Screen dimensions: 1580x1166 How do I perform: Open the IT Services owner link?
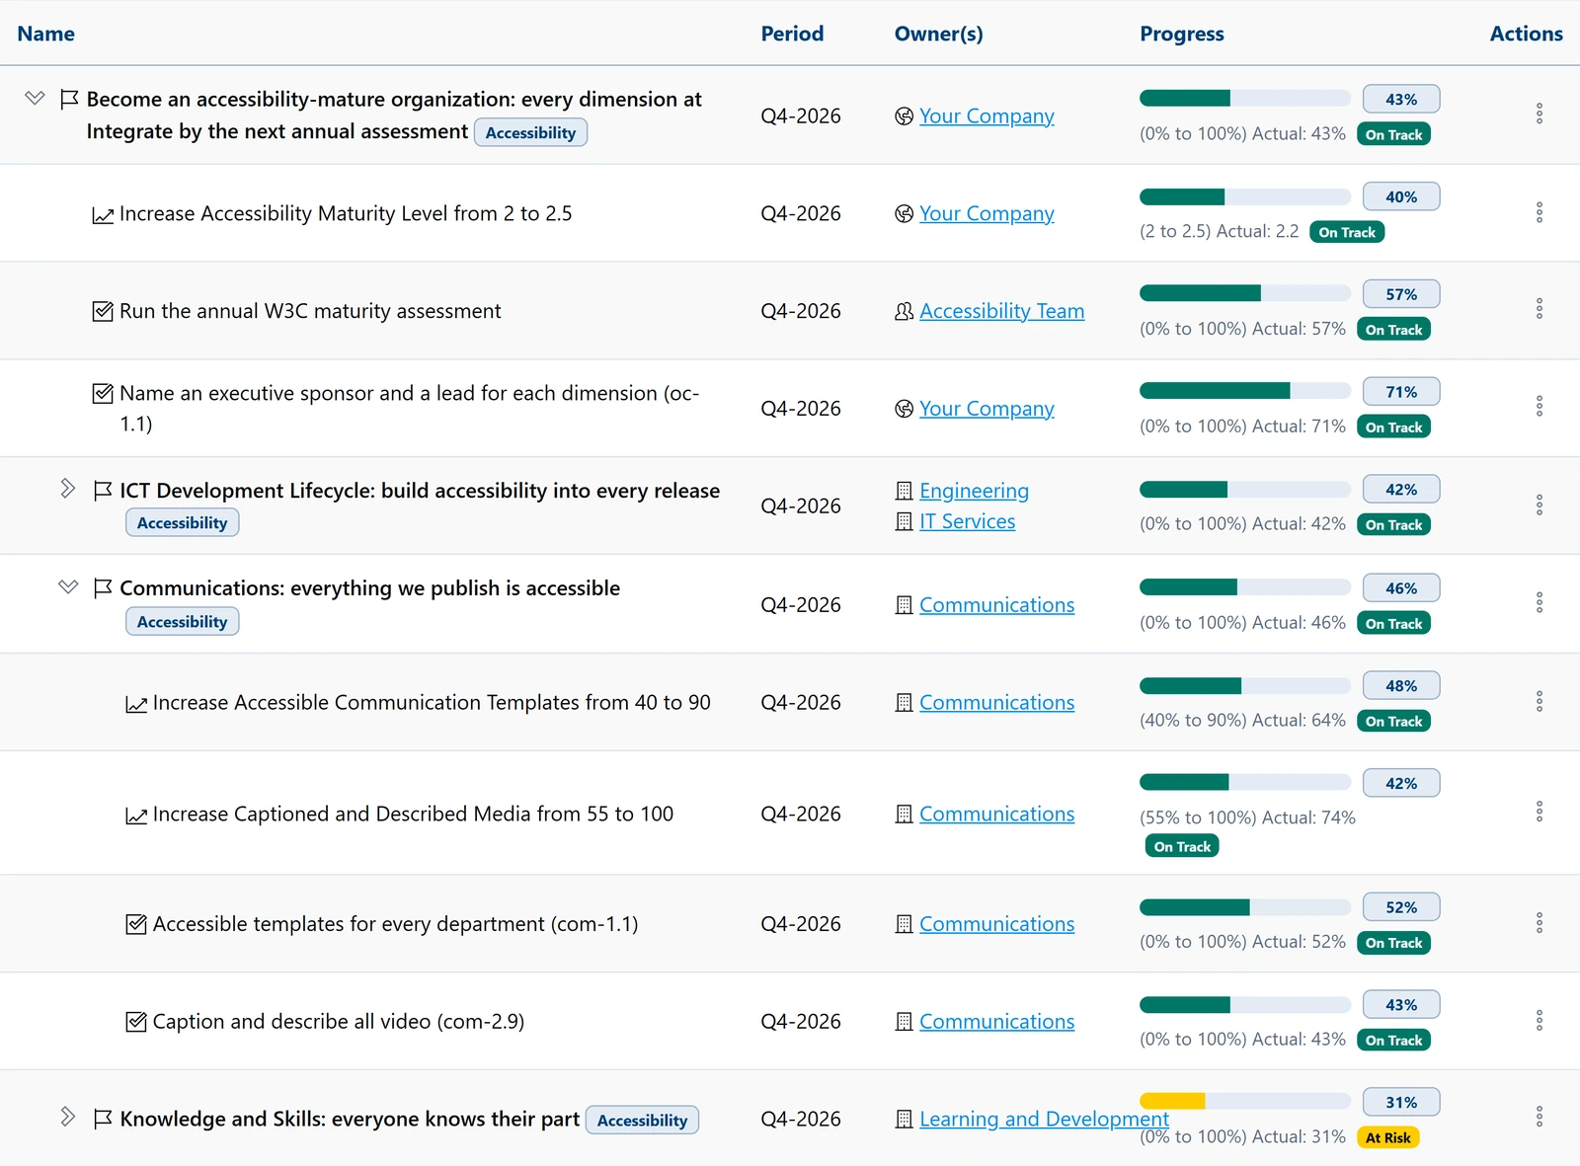(967, 521)
